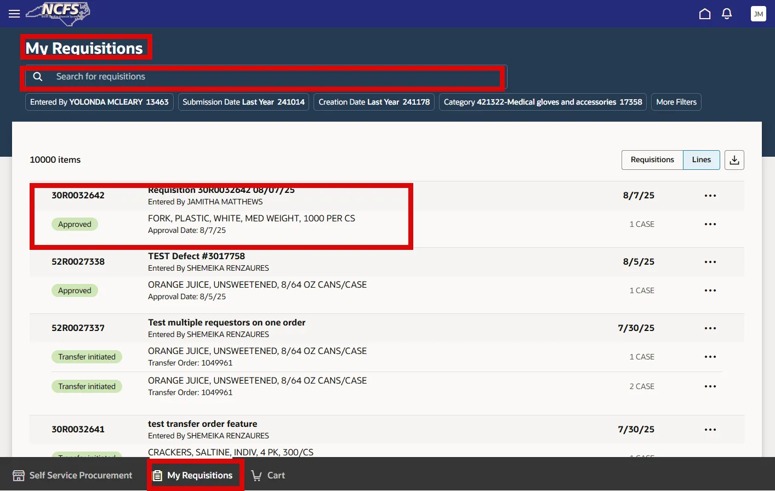Open requisition 52R0027337
Viewport: 775px width, 491px height.
78,328
